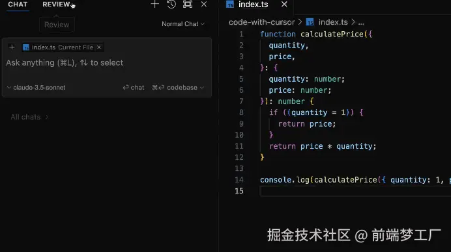Place cursor on function calculatePrice line

316,34
